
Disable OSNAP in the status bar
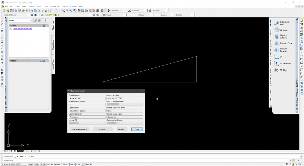57,164
